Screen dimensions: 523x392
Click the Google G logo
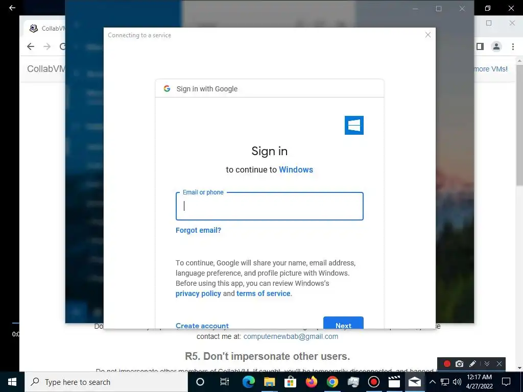[167, 89]
